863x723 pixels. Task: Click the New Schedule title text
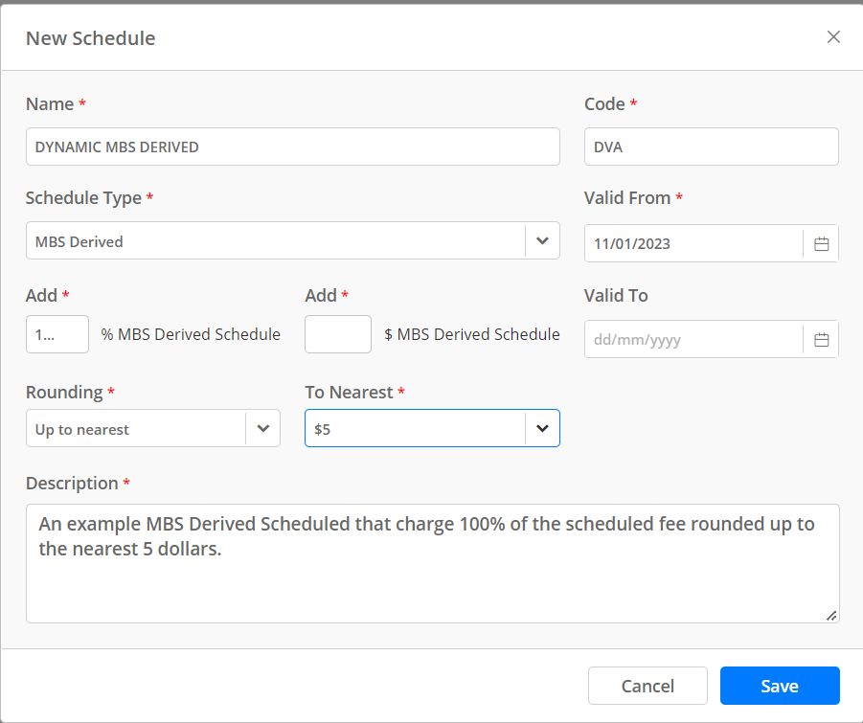[91, 38]
